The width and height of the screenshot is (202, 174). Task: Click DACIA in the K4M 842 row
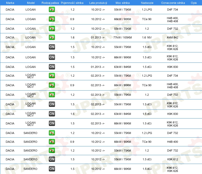10,37
